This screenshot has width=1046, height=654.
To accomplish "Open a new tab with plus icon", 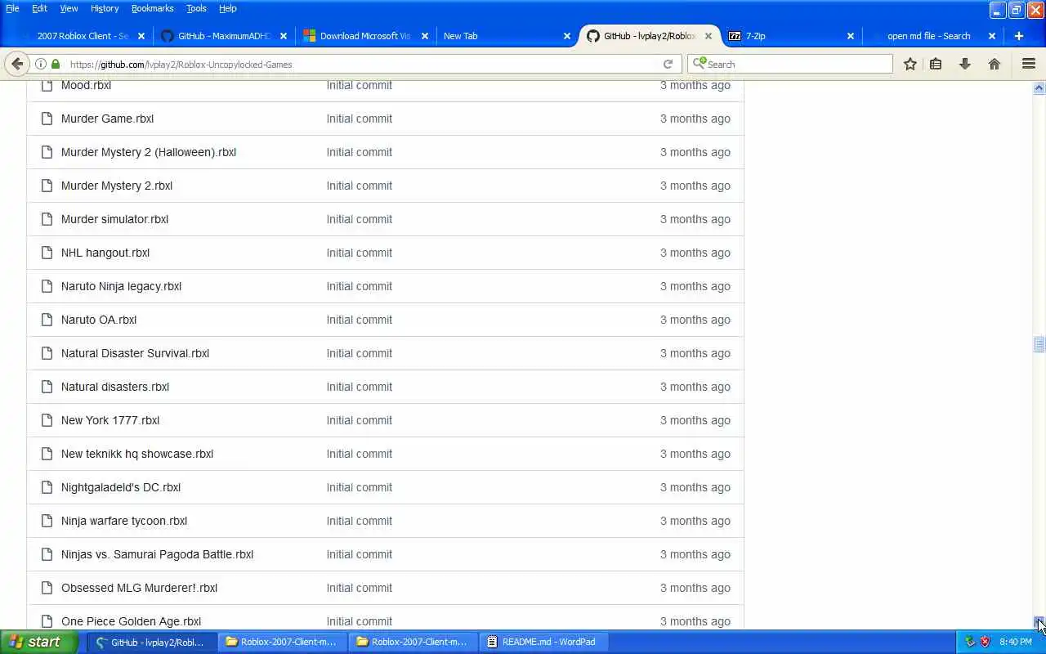I will tap(1018, 36).
